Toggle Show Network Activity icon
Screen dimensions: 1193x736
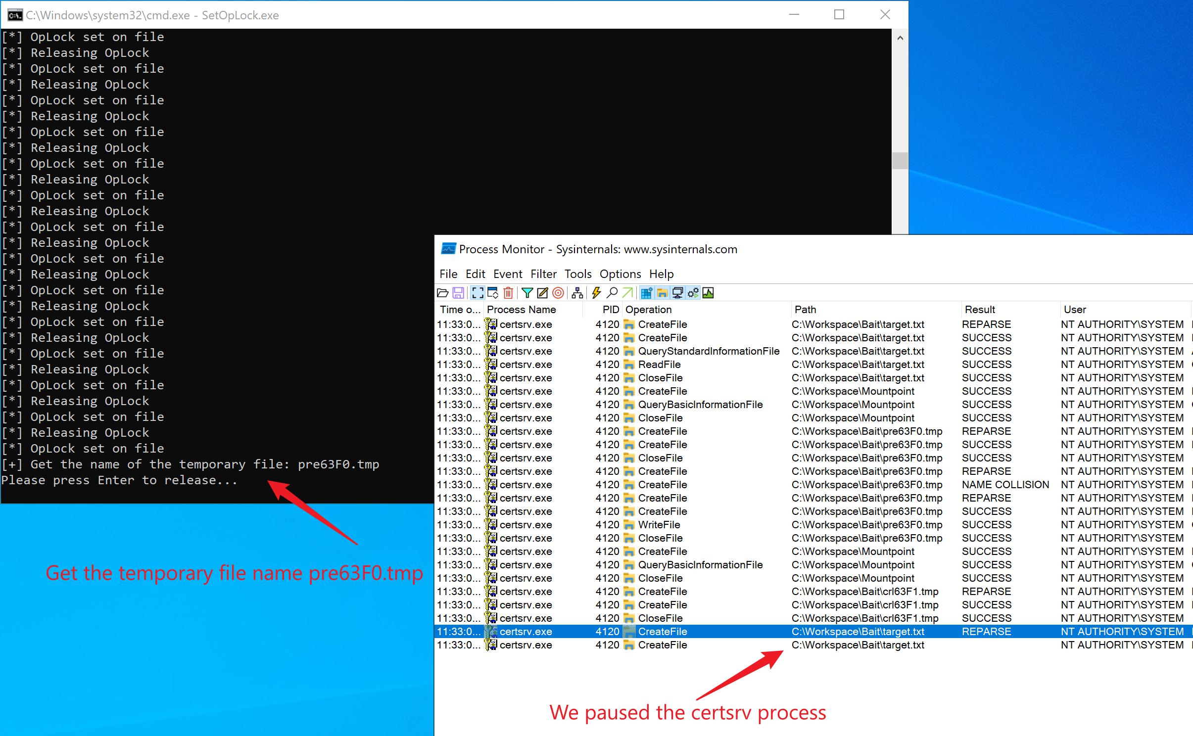click(x=677, y=293)
